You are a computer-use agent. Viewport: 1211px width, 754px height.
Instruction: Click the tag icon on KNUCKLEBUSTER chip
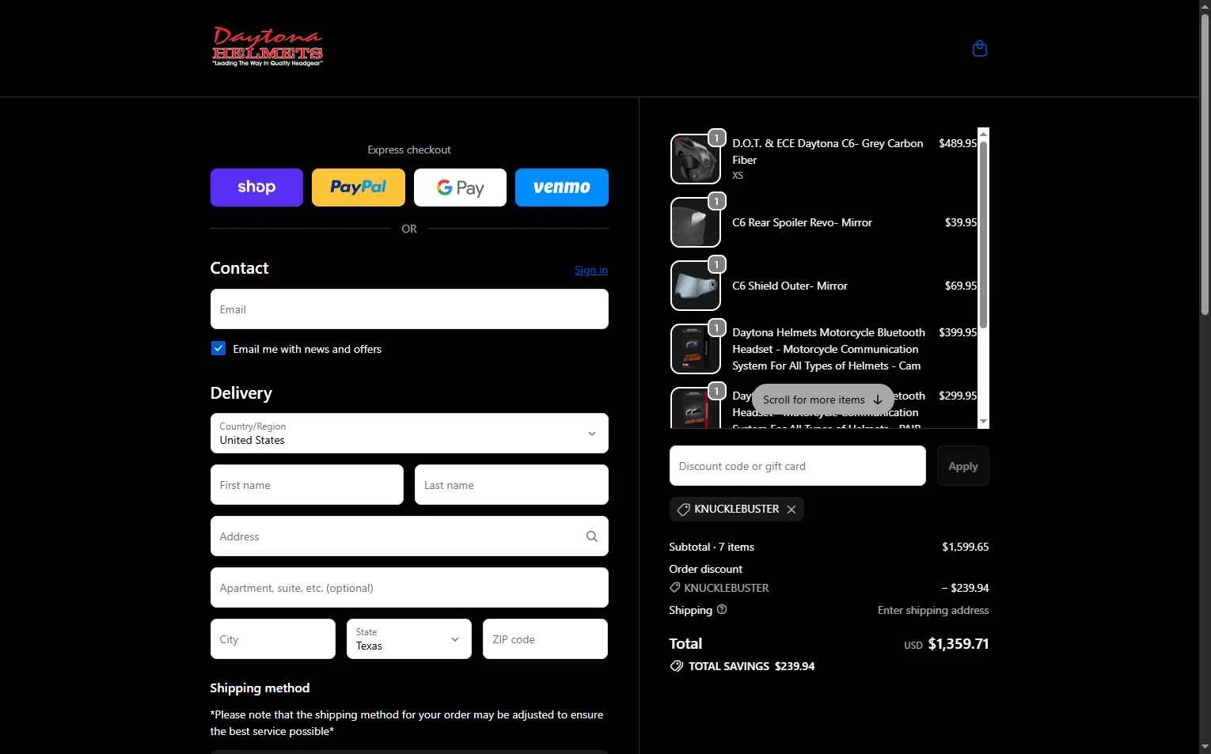point(683,510)
